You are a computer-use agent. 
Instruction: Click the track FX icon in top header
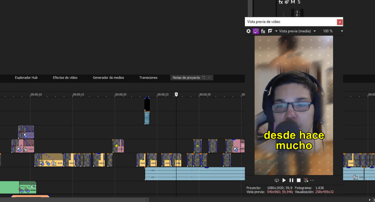pos(281,2)
